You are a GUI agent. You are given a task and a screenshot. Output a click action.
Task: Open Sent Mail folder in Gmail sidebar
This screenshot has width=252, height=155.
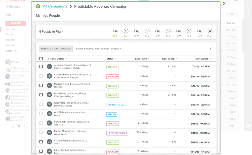(x=10, y=45)
